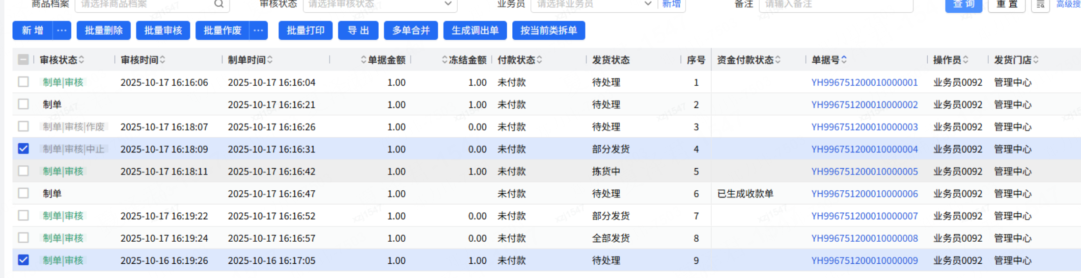Image resolution: width=1081 pixels, height=278 pixels.
Task: Click 制单|审核|中止 status in row 4
Action: 74,149
